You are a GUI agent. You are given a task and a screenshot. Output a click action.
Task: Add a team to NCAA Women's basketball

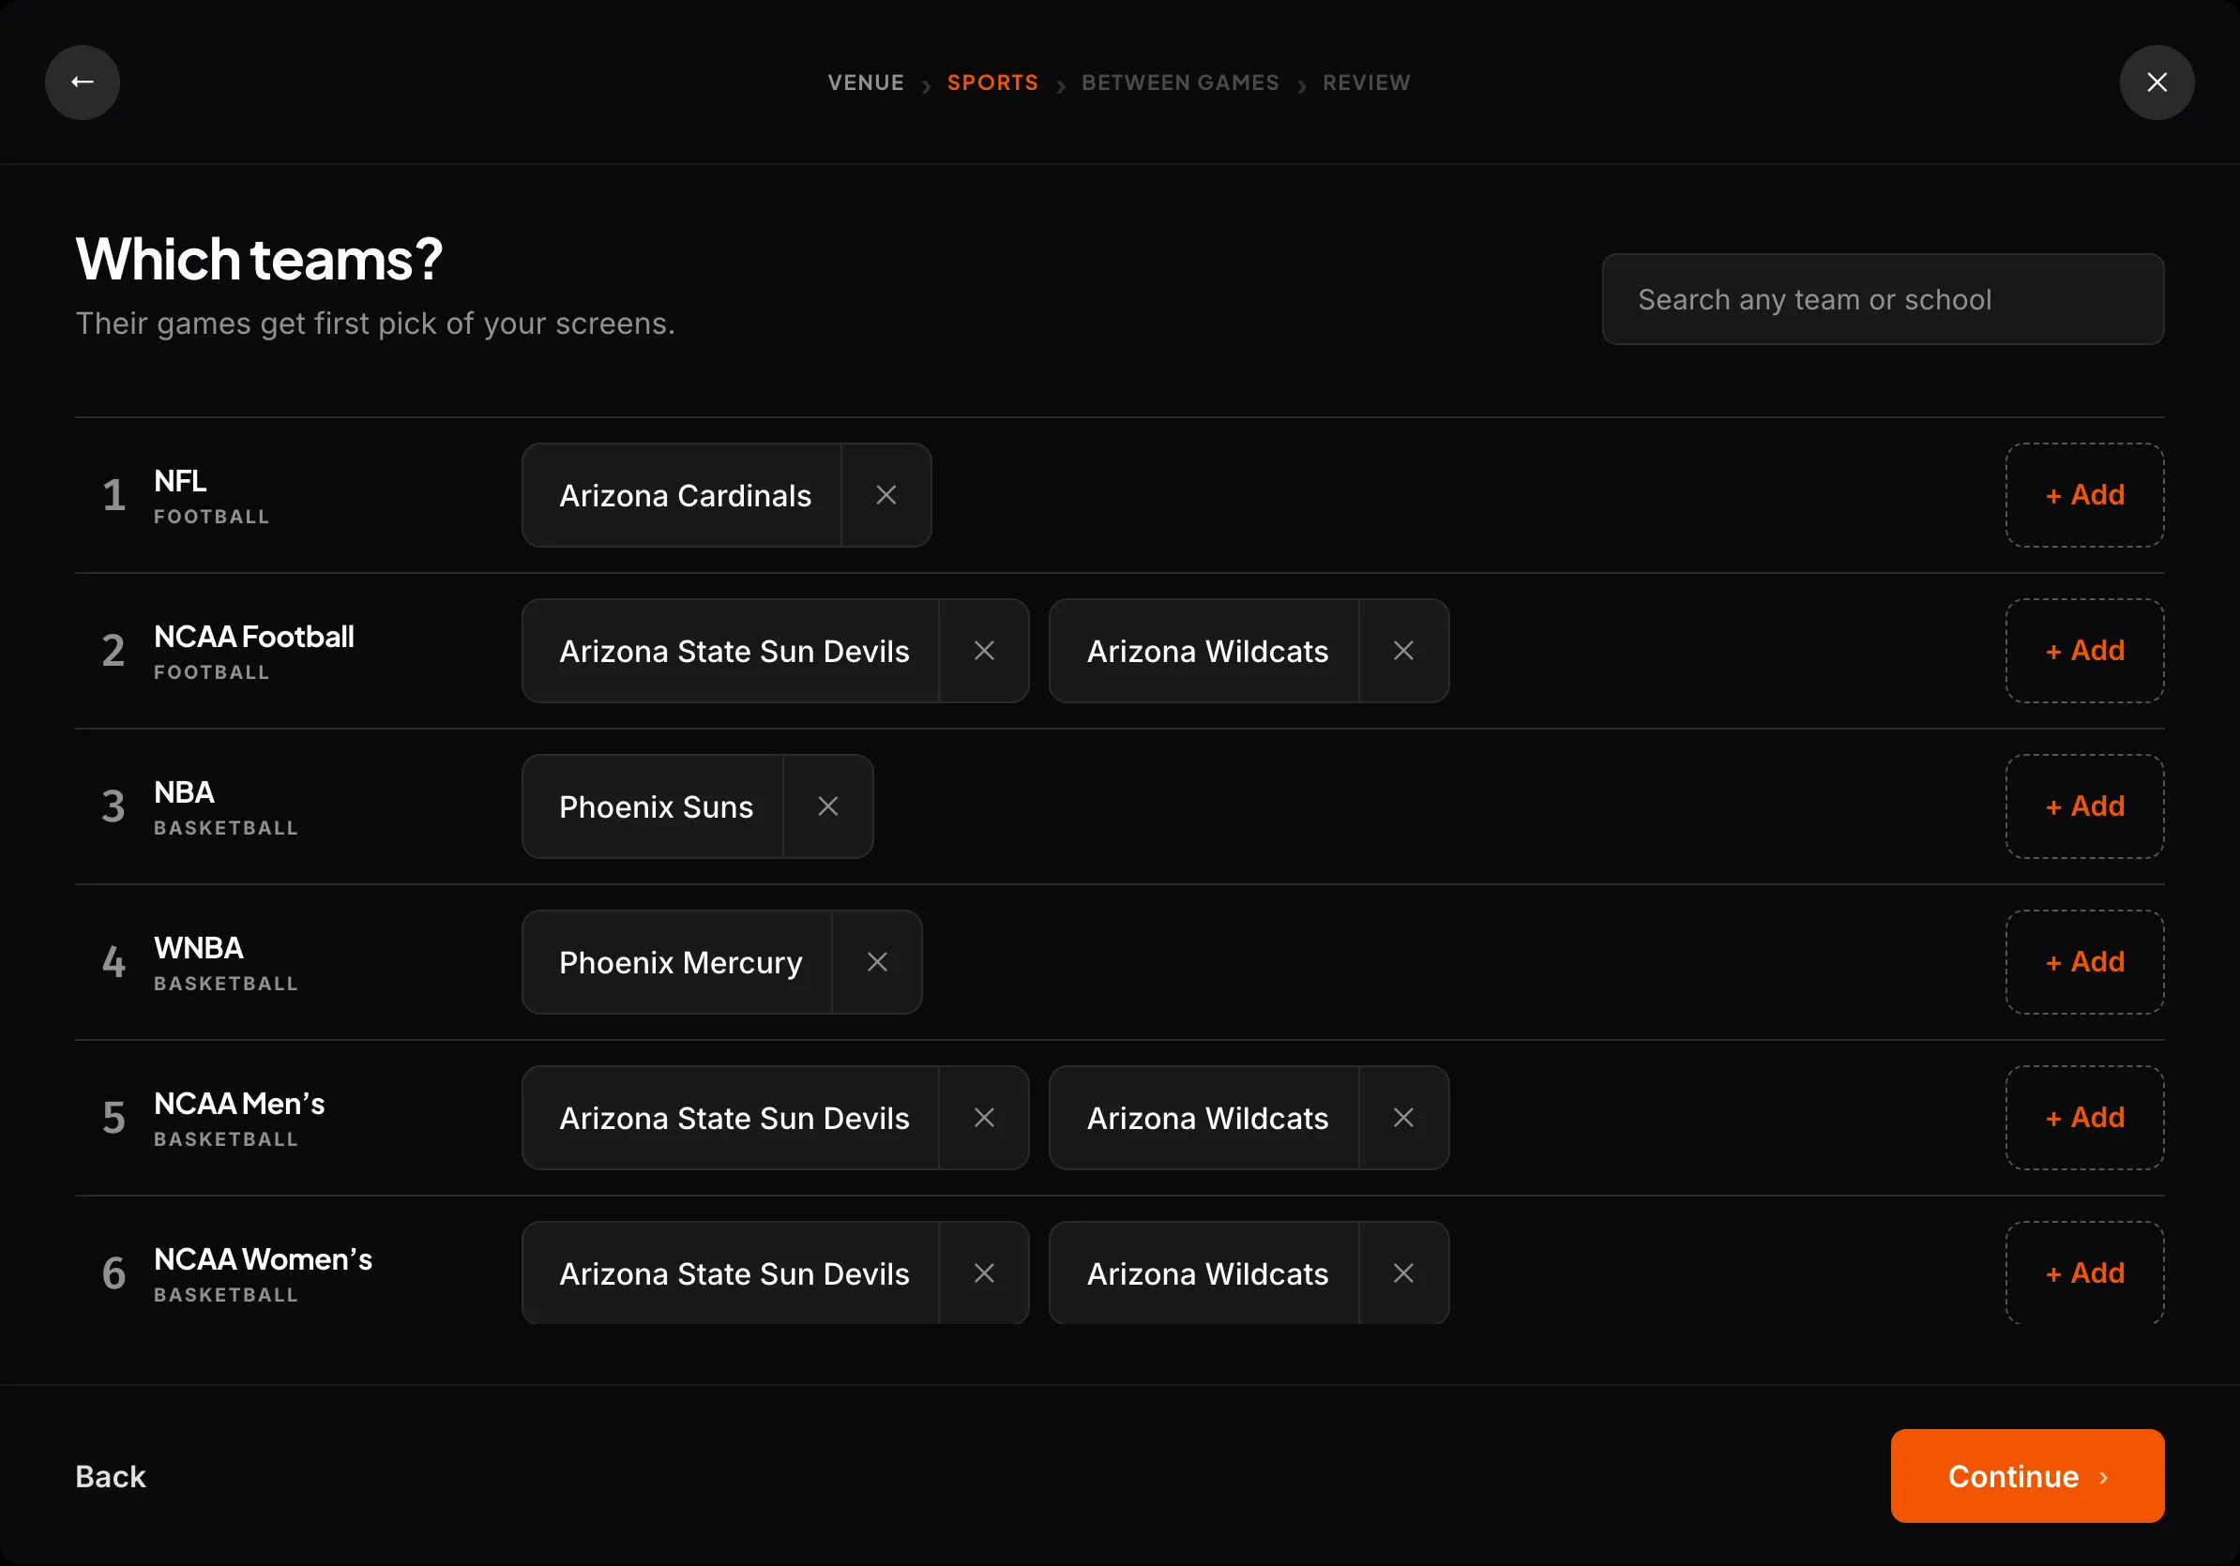pos(2084,1273)
